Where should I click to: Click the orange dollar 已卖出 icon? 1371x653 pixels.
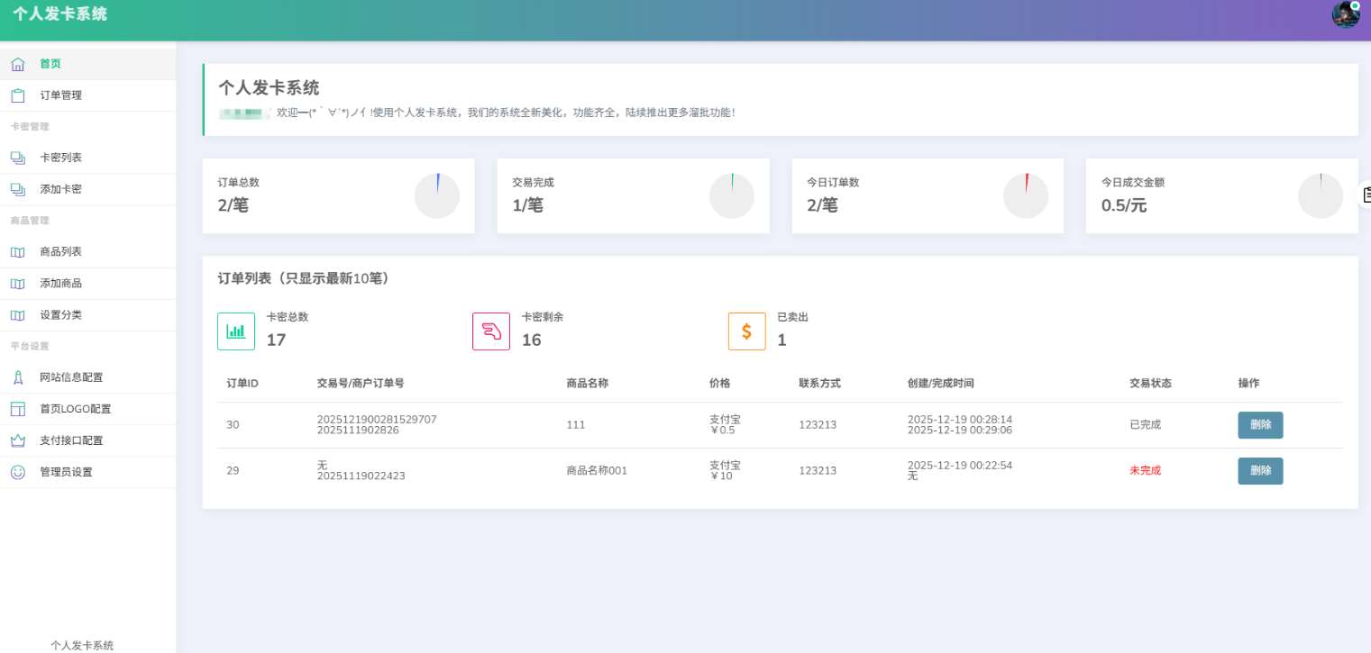(746, 331)
